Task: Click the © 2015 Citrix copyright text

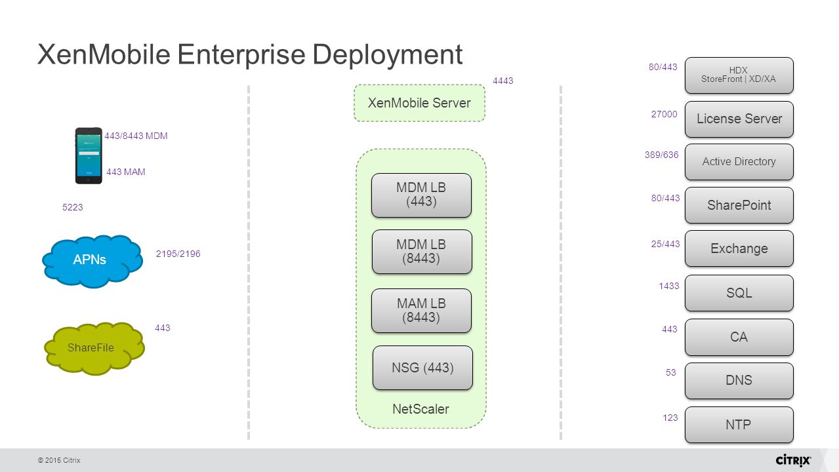Action: point(59,460)
